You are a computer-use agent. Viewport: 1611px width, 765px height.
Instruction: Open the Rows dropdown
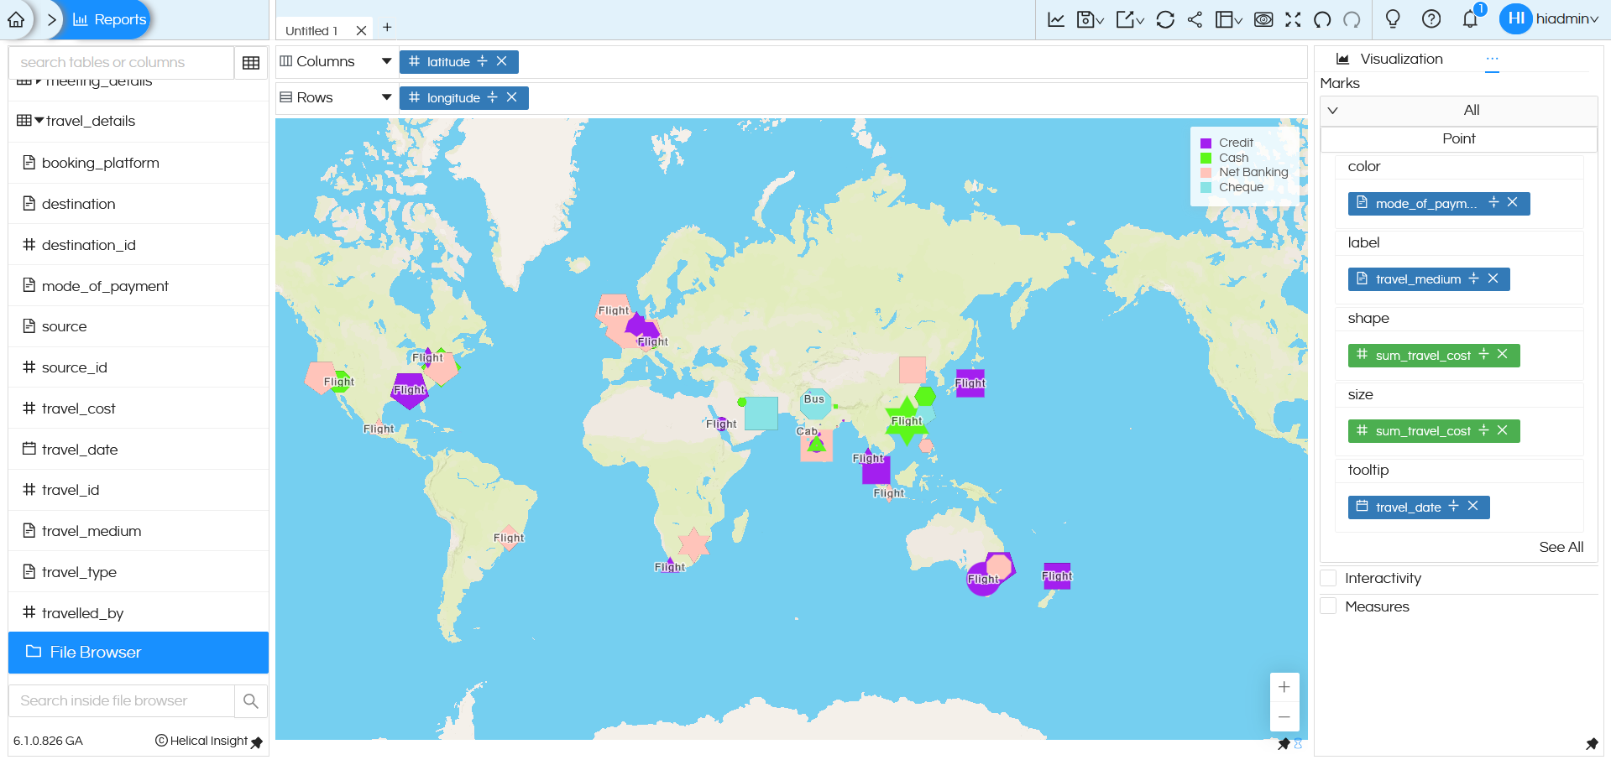tap(385, 97)
